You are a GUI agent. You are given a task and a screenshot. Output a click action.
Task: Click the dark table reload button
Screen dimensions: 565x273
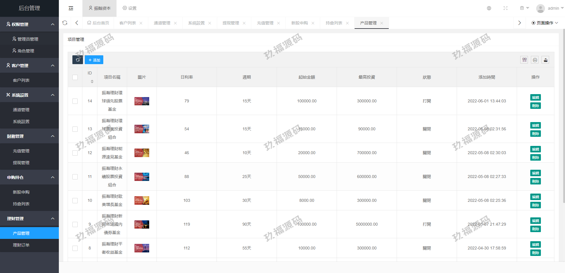(78, 60)
